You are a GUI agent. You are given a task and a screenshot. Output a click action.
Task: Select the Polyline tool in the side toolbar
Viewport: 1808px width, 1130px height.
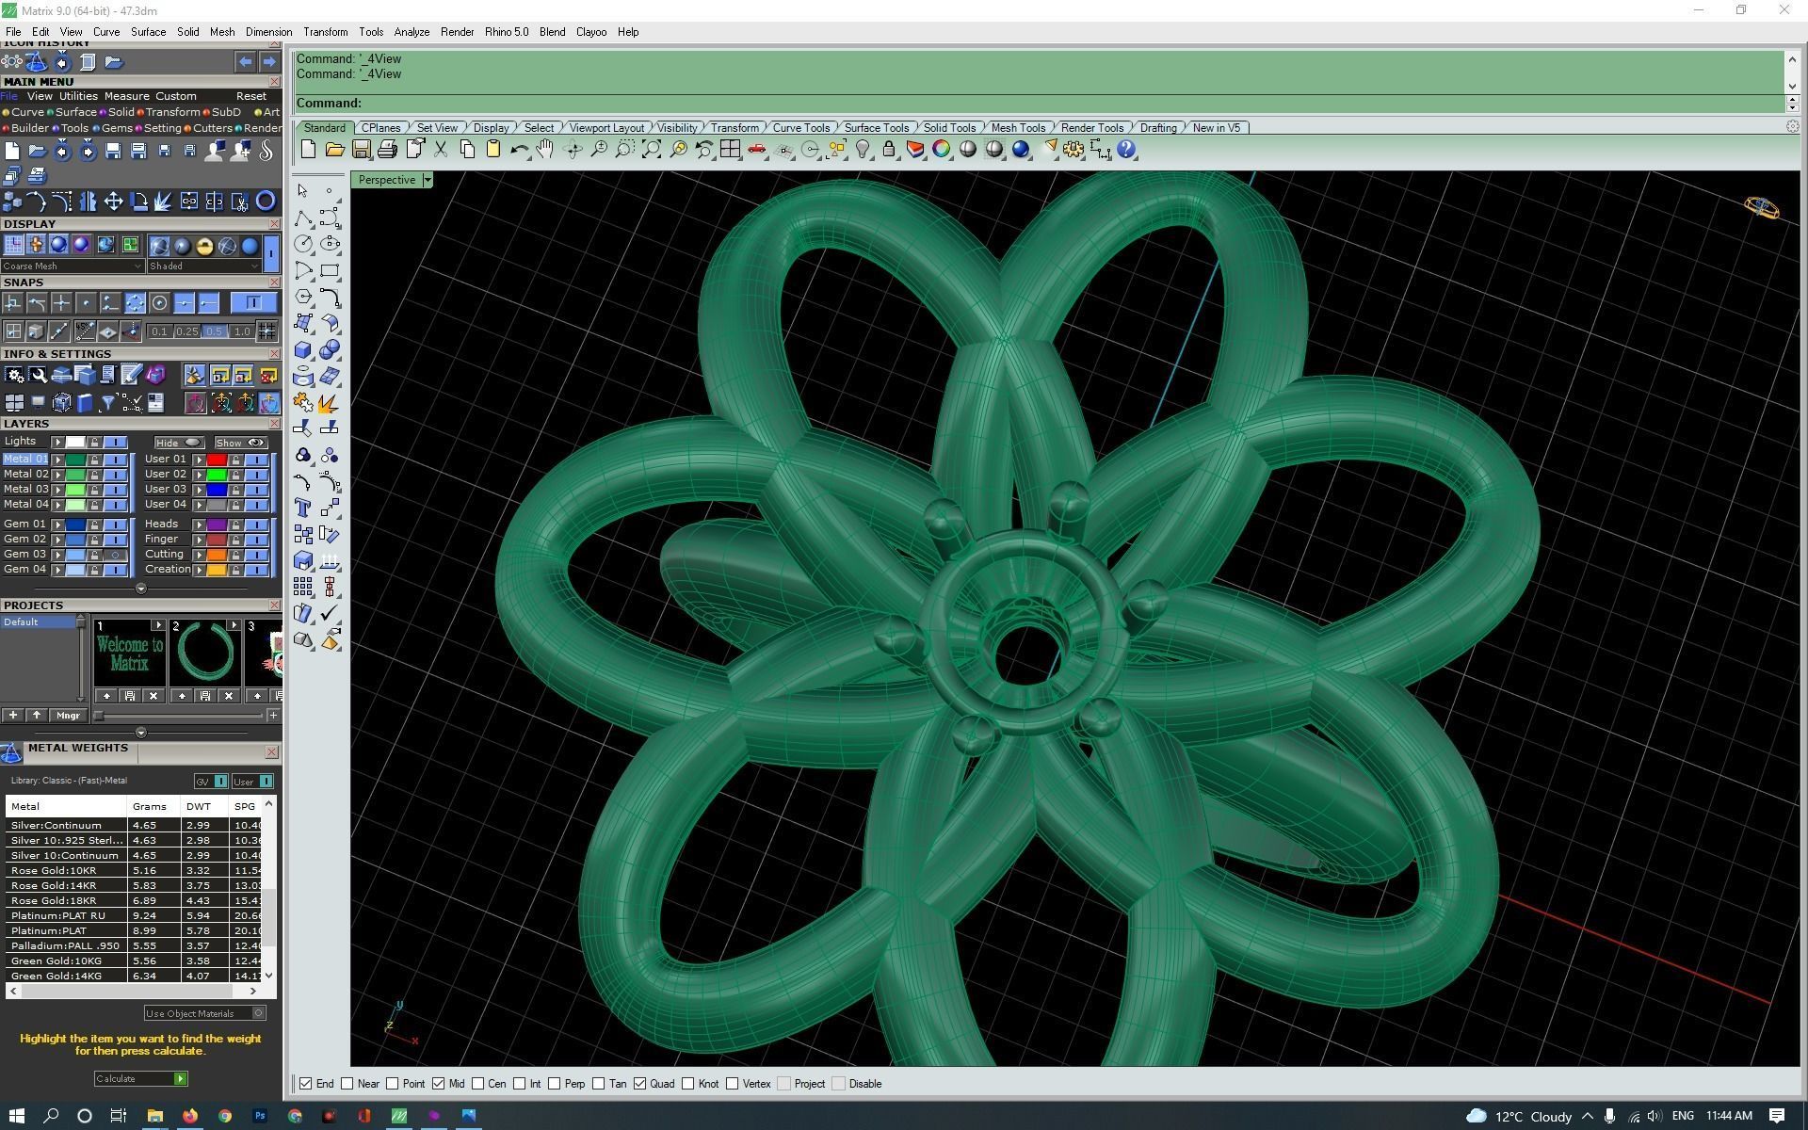(303, 218)
